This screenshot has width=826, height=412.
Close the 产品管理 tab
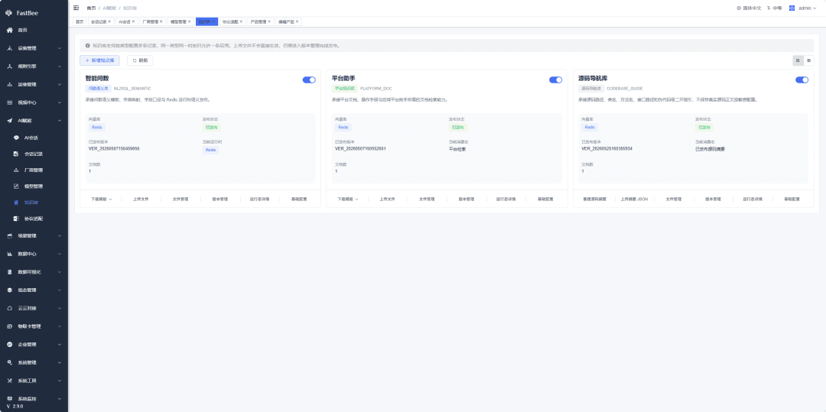pos(269,21)
